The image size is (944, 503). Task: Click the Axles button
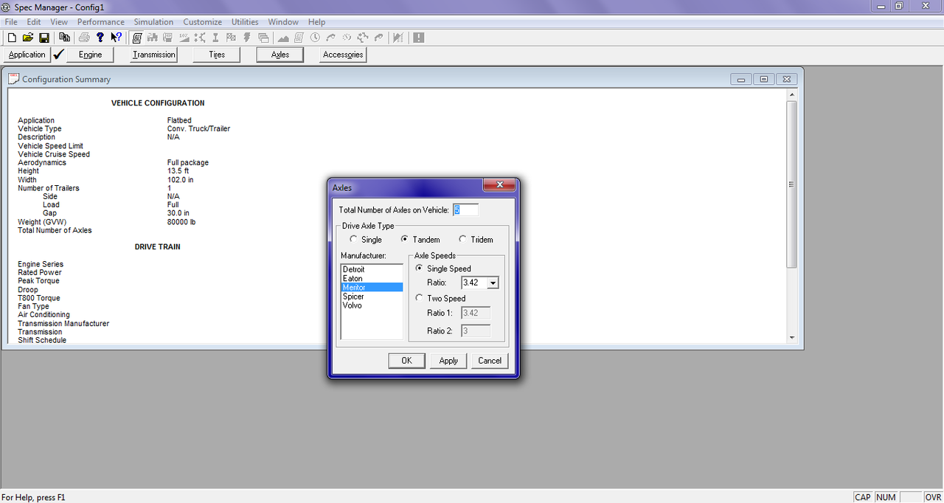pos(280,55)
